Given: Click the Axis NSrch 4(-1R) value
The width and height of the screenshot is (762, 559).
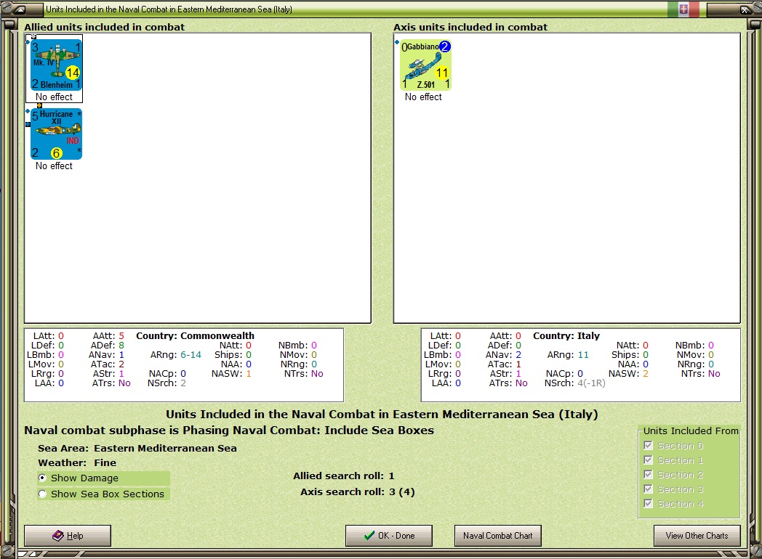Looking at the screenshot, I should coord(591,383).
